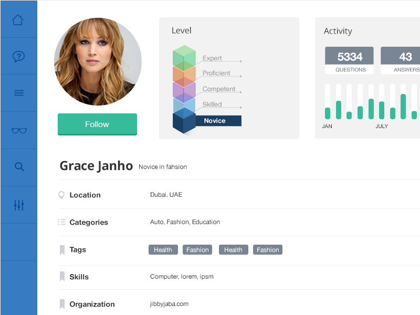
Task: Click the location pin icon
Action: click(x=61, y=194)
